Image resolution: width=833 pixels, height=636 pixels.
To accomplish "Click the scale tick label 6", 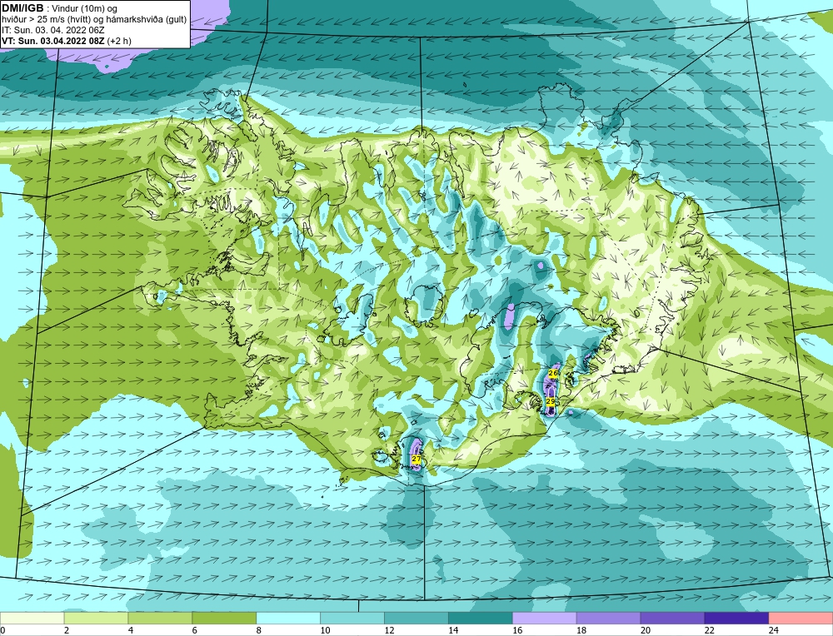I will pos(195,630).
